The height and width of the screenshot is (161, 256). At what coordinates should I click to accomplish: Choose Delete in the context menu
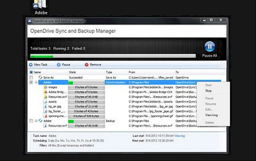209,123
